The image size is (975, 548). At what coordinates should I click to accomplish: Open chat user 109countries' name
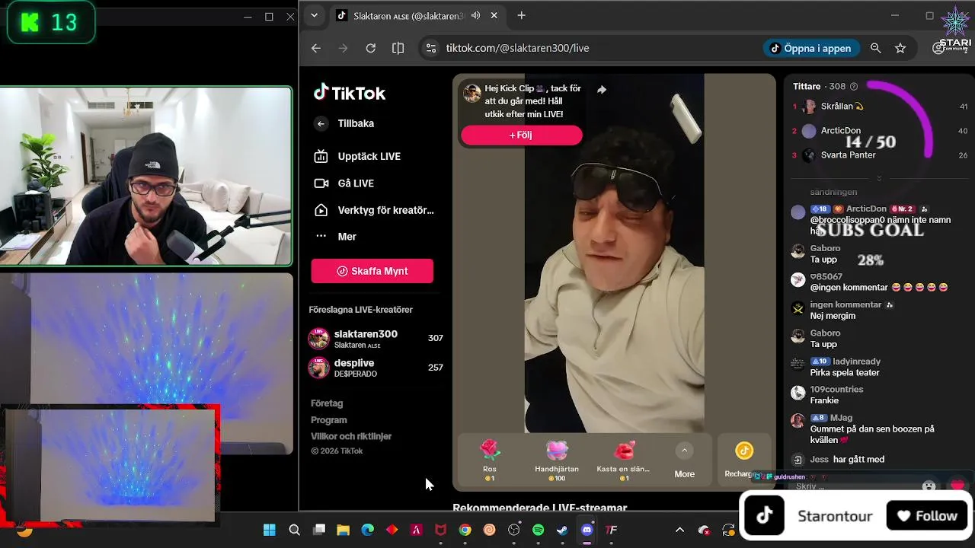coord(836,389)
